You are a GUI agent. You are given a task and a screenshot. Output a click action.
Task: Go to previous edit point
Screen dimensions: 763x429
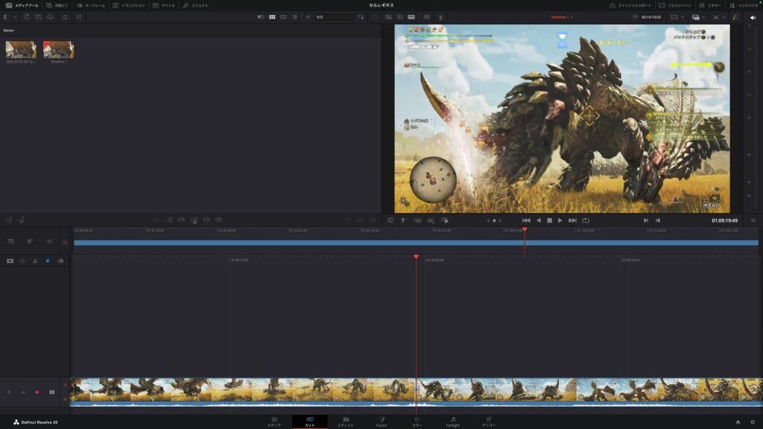(658, 220)
